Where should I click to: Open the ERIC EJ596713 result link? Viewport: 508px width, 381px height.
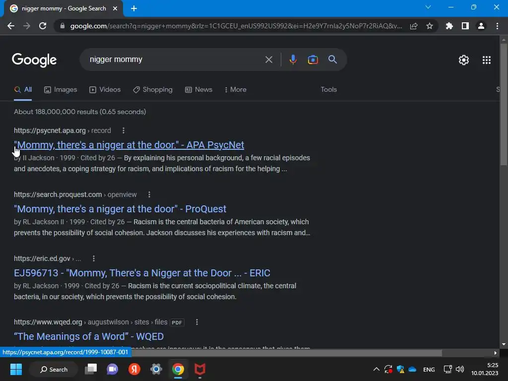pyautogui.click(x=142, y=273)
